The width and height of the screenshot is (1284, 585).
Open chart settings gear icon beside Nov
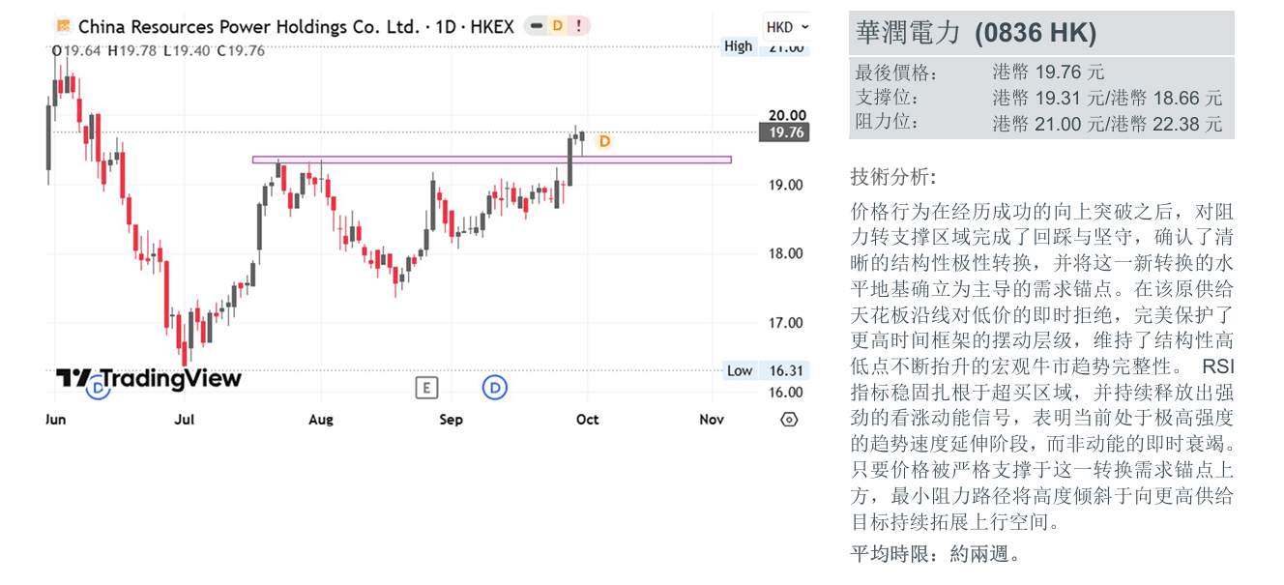[789, 420]
